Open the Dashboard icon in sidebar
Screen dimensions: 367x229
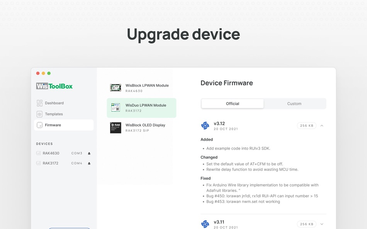pyautogui.click(x=39, y=103)
